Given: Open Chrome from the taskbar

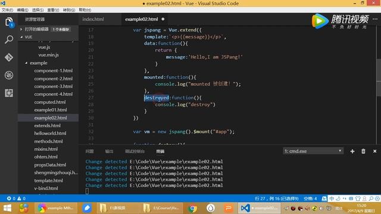Looking at the screenshot, I should coord(192,208).
